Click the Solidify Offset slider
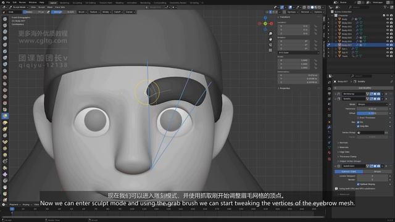 tap(372, 113)
